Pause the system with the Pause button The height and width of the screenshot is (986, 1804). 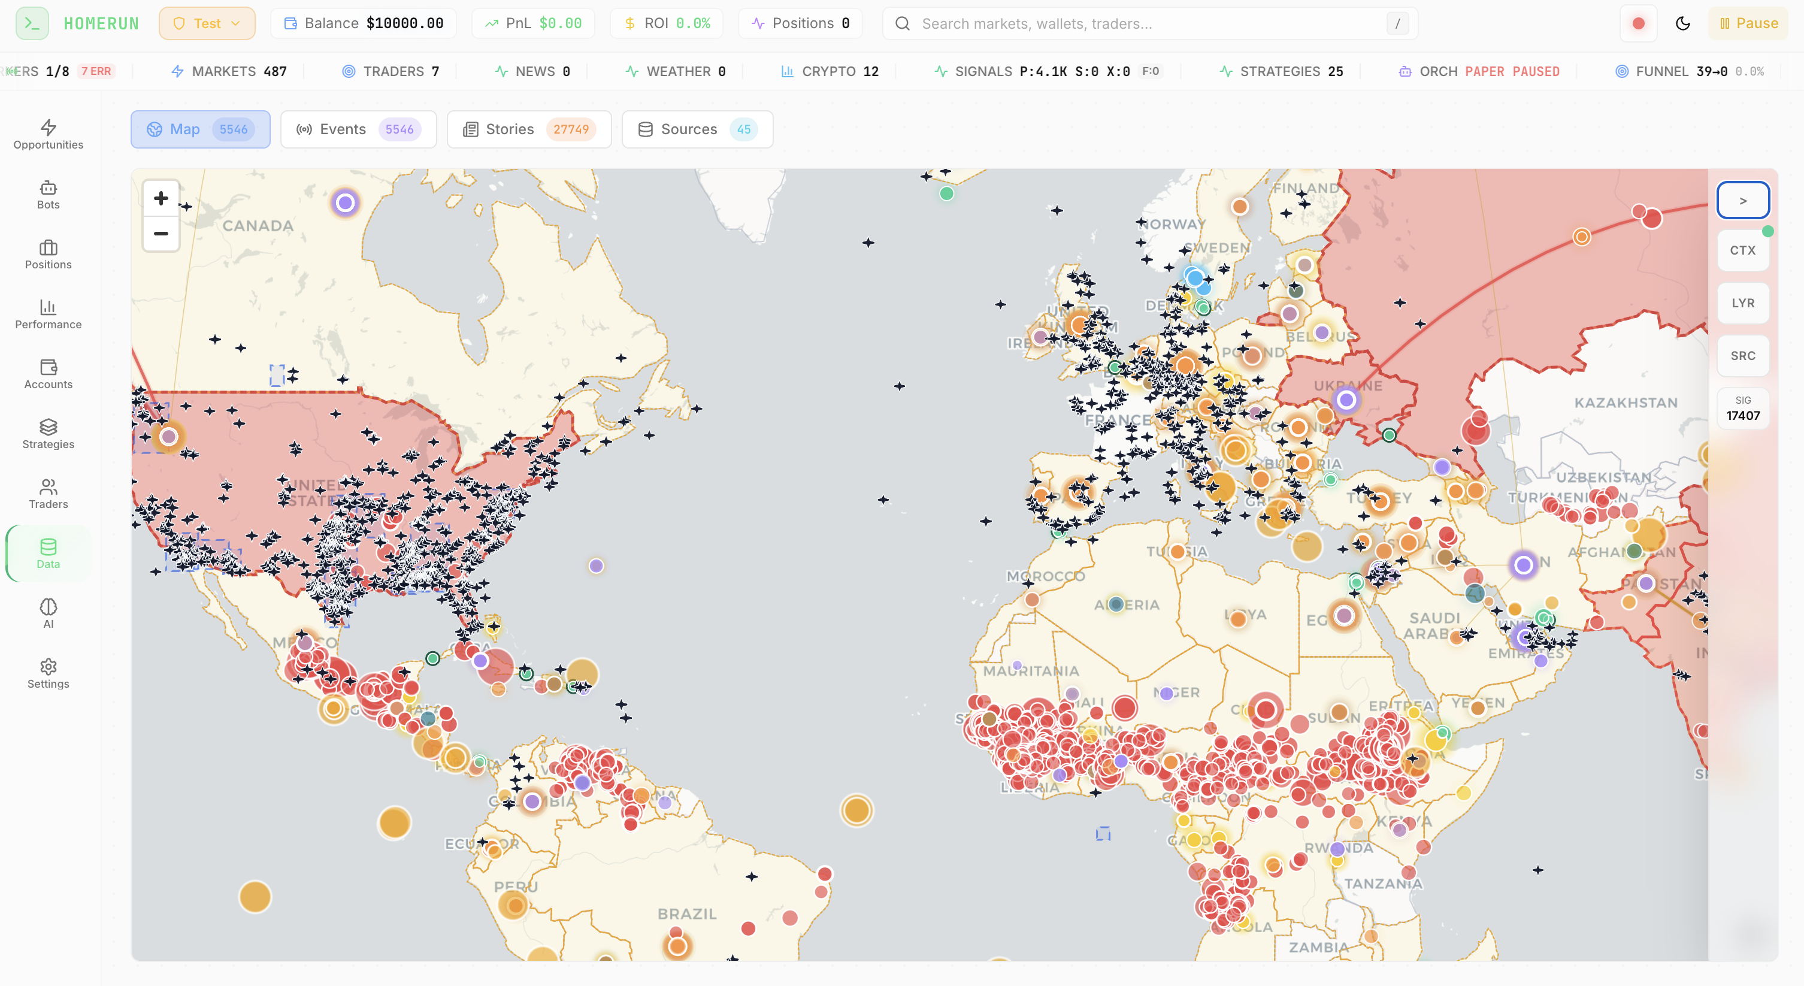1748,23
